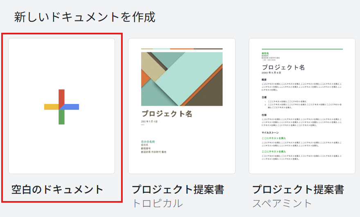Click the colorful plus icon
360x217 pixels.
click(x=61, y=107)
